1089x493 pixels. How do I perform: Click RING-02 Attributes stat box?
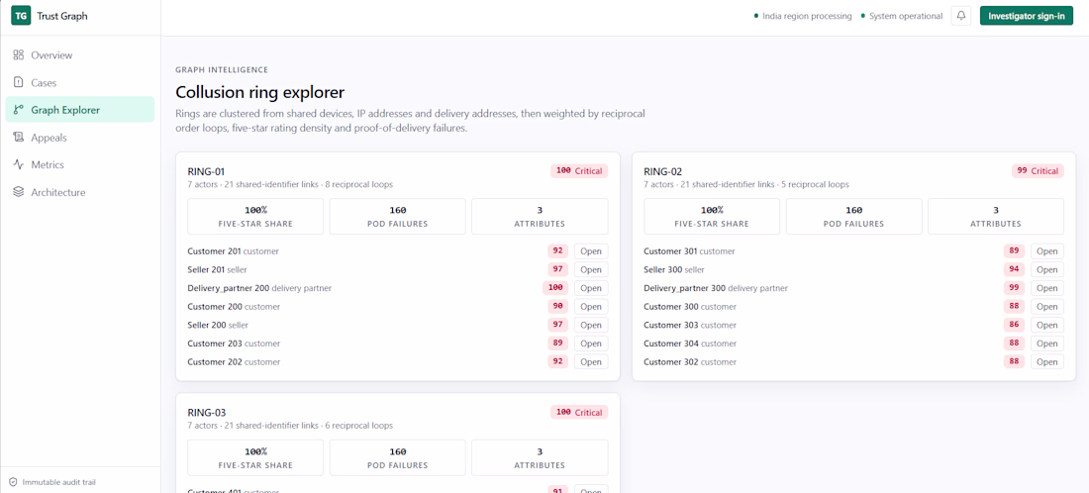tap(996, 217)
